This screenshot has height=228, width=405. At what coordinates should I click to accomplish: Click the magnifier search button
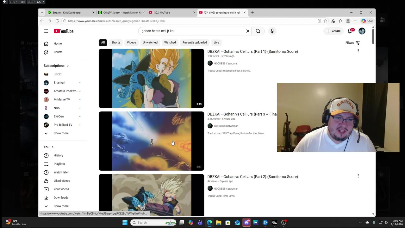point(258,31)
